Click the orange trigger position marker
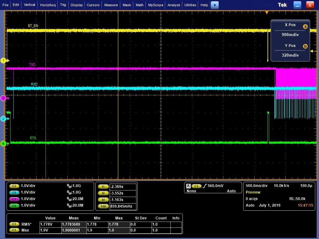This screenshot has width=319, height=239. [267, 12]
